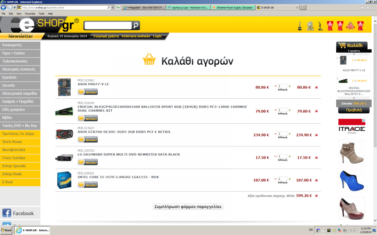The width and height of the screenshot is (377, 235).
Task: Increase quantity of ASUS P8H77-V LE
Action: tap(290, 86)
